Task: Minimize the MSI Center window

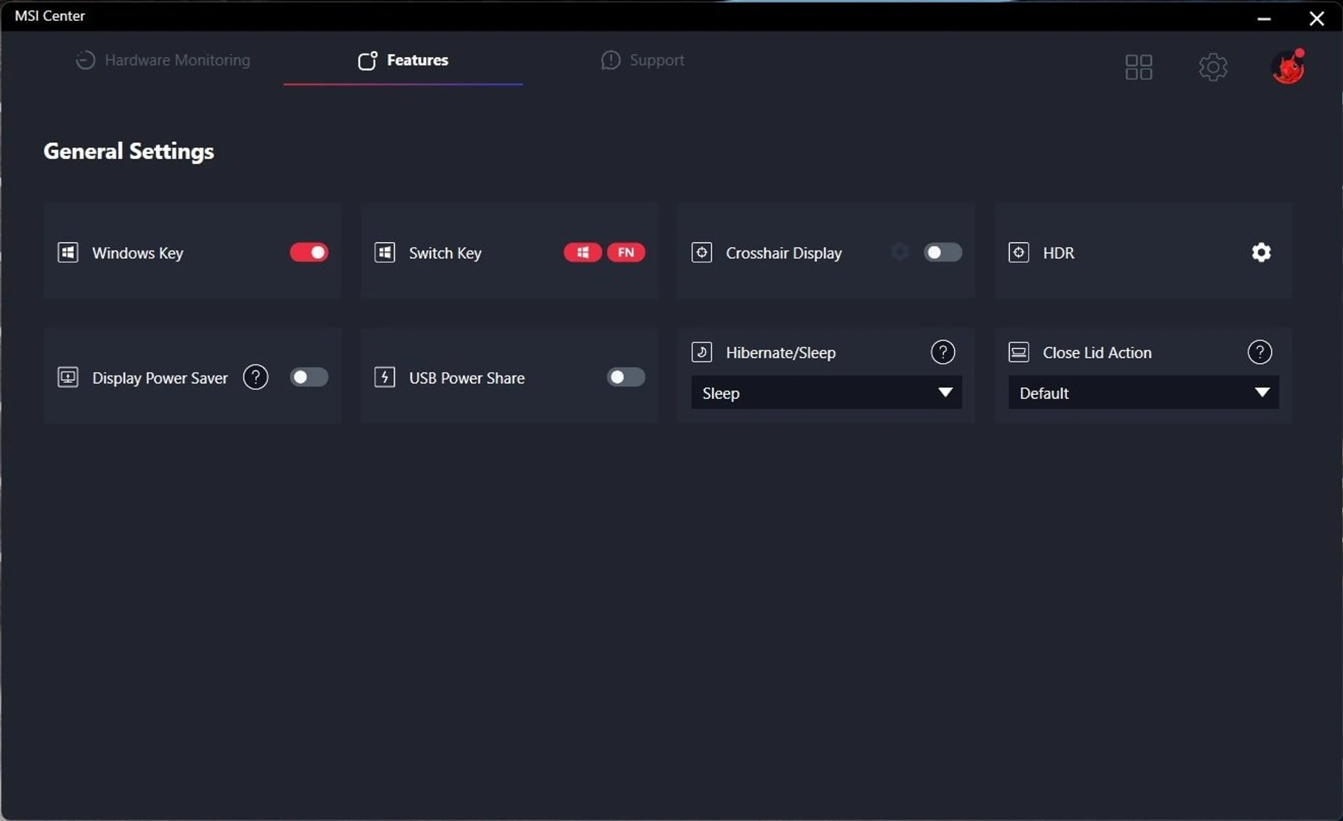Action: pyautogui.click(x=1263, y=18)
